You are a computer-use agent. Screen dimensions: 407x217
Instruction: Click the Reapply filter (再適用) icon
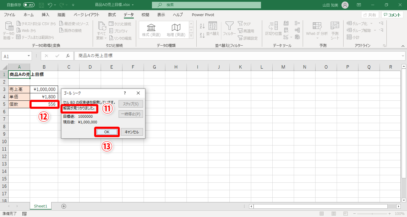click(x=240, y=31)
